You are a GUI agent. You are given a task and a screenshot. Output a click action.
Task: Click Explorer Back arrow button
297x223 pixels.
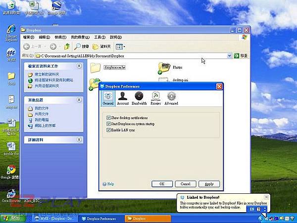[x=27, y=46]
